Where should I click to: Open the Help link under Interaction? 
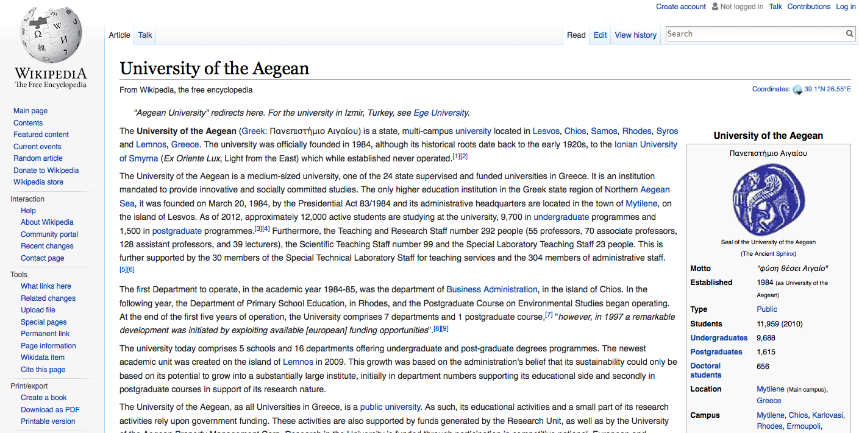(28, 211)
